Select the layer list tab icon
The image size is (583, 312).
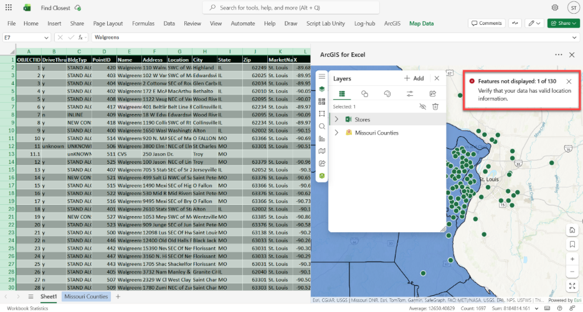coord(342,93)
